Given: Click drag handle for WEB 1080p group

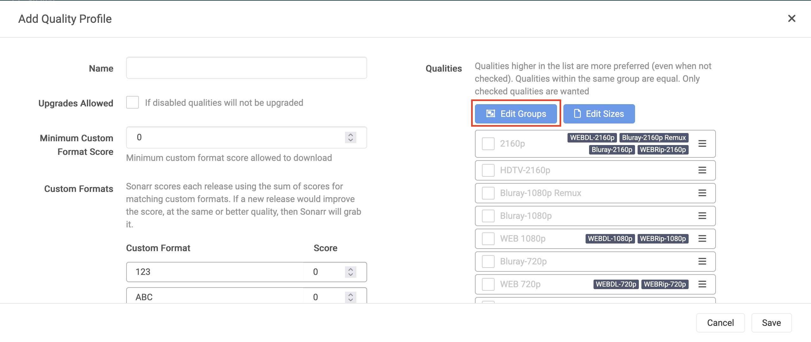Looking at the screenshot, I should [702, 238].
